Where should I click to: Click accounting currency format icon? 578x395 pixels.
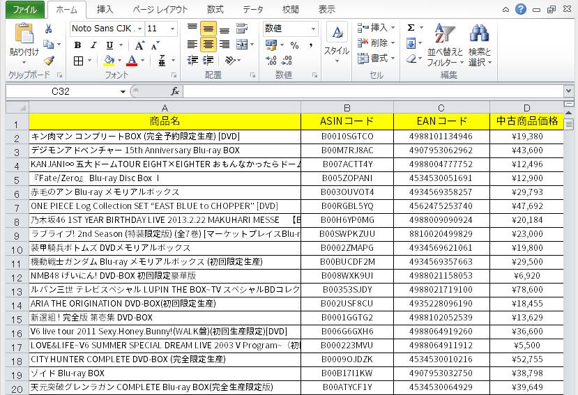(272, 45)
